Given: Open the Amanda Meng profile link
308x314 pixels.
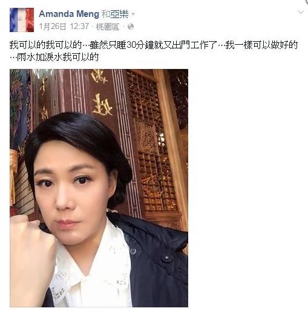Looking at the screenshot, I should pyautogui.click(x=69, y=14).
